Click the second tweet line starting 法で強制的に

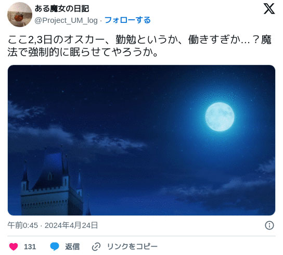click(x=83, y=53)
